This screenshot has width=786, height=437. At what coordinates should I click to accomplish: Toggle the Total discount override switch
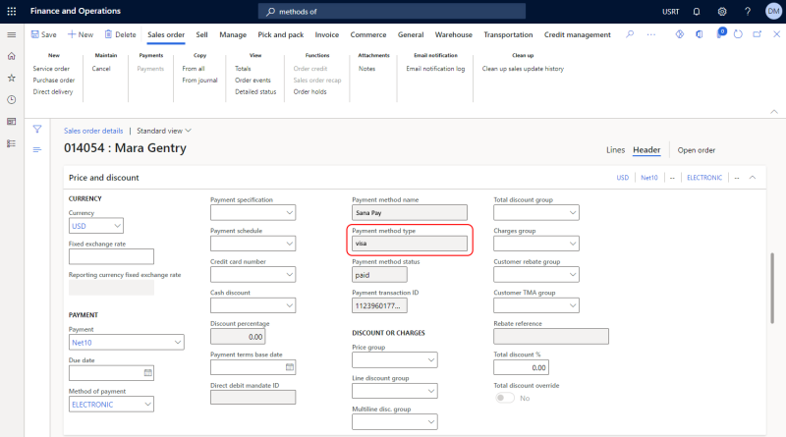505,398
